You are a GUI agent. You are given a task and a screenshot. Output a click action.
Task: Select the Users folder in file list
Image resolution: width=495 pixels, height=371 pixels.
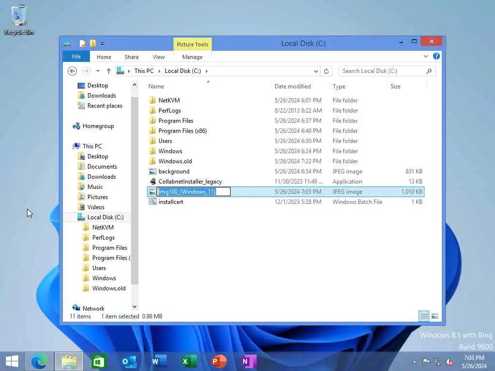[x=165, y=141]
